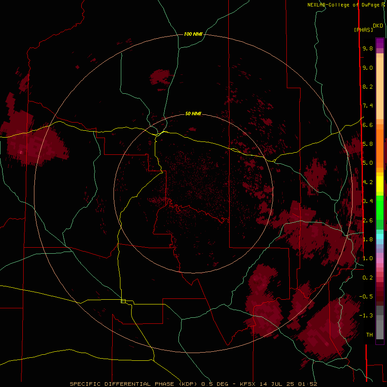Image resolution: width=387 pixels, height=387 pixels.
Task: Click the 7.4 scale value
Action: pos(368,106)
